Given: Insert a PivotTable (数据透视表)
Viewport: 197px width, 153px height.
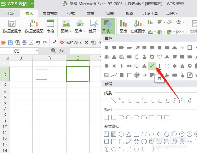Looking at the screenshot, I should tap(12, 26).
